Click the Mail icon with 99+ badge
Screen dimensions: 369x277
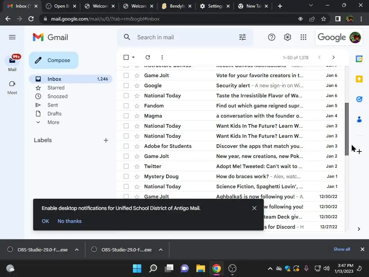point(12,61)
